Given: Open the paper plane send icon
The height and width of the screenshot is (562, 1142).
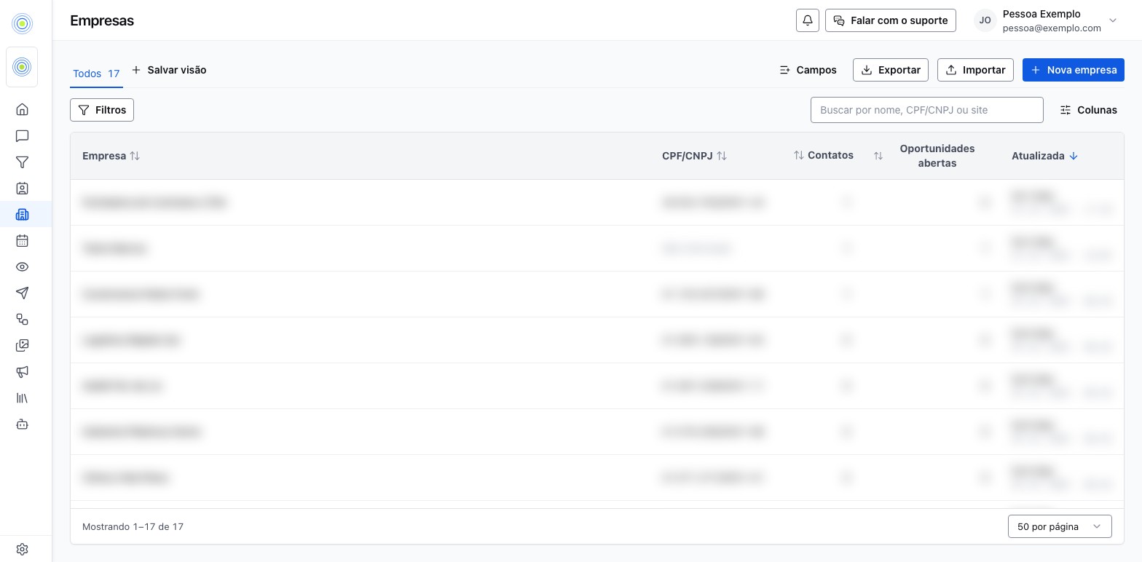Looking at the screenshot, I should click(x=23, y=293).
